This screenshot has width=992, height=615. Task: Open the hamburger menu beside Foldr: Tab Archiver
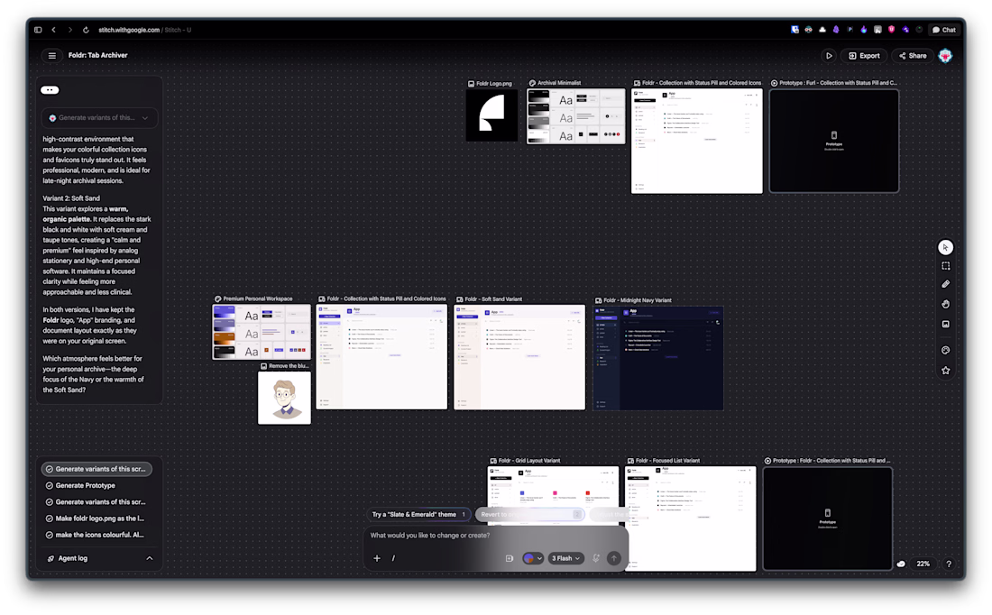coord(52,56)
